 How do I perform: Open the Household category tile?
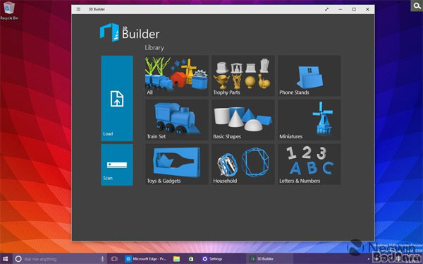(243, 164)
